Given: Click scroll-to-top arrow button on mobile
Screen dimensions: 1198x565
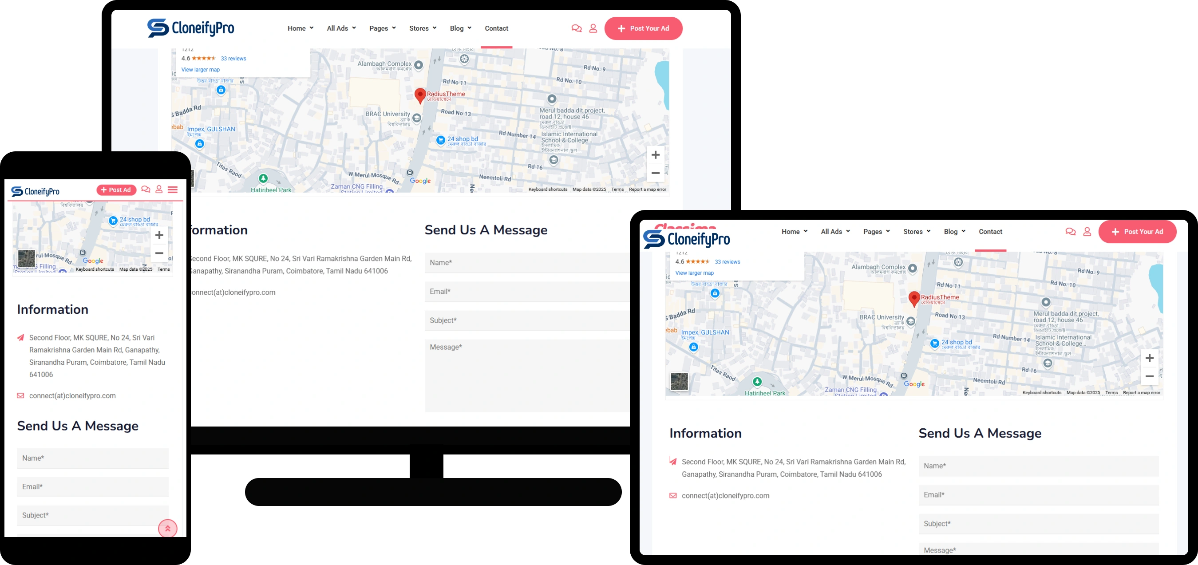Looking at the screenshot, I should pos(167,528).
